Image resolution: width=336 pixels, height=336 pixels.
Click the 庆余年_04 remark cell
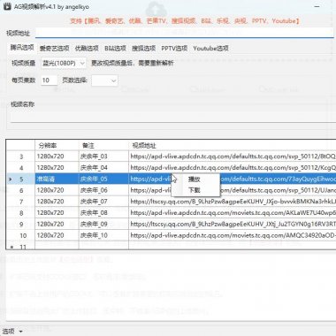pos(103,168)
